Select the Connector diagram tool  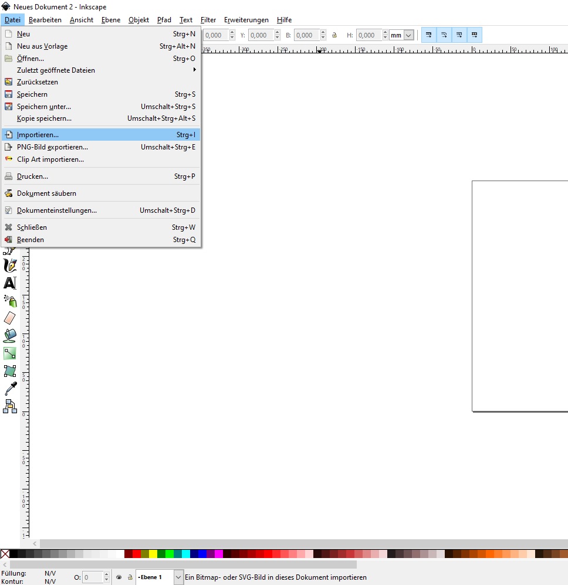click(x=10, y=406)
